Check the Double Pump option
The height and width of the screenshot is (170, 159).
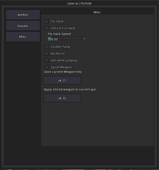47,47
